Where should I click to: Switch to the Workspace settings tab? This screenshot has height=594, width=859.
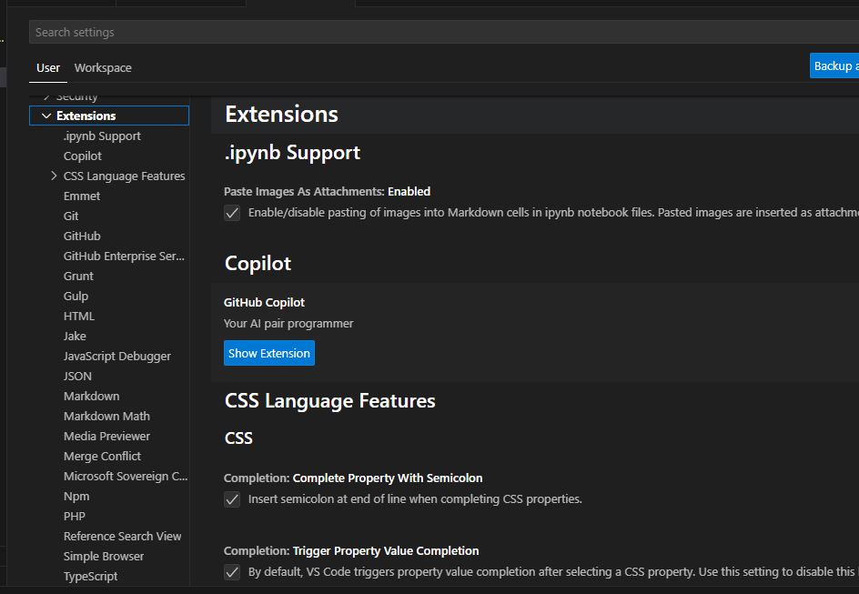(x=103, y=68)
